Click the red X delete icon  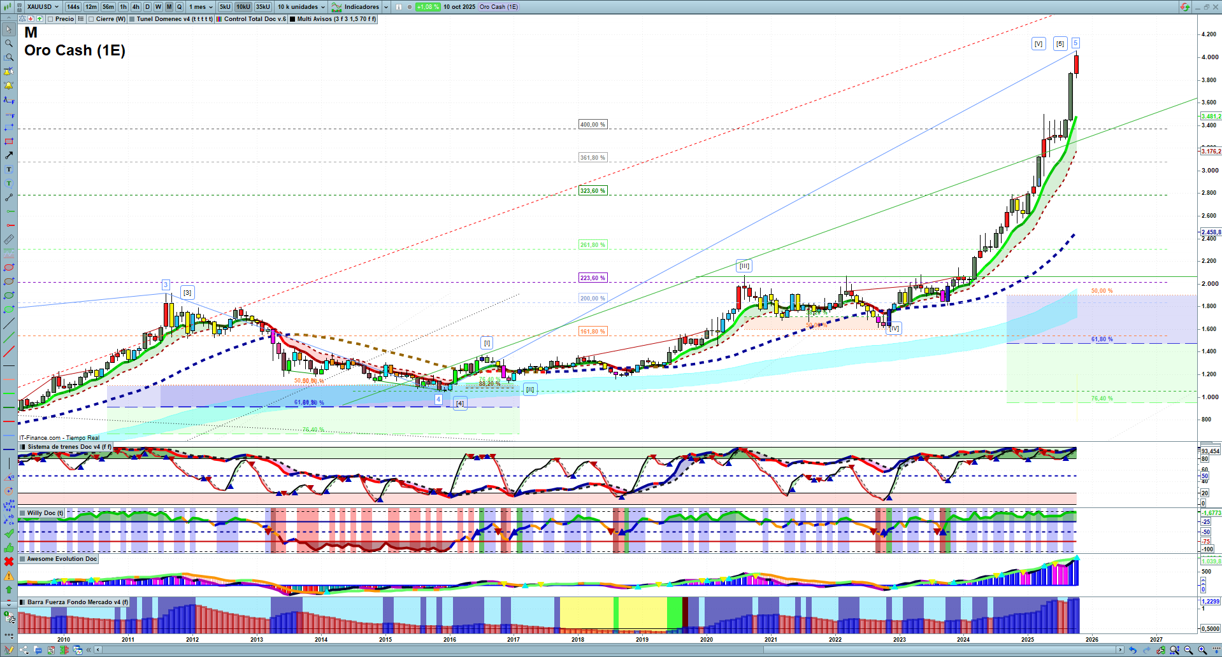pyautogui.click(x=9, y=562)
